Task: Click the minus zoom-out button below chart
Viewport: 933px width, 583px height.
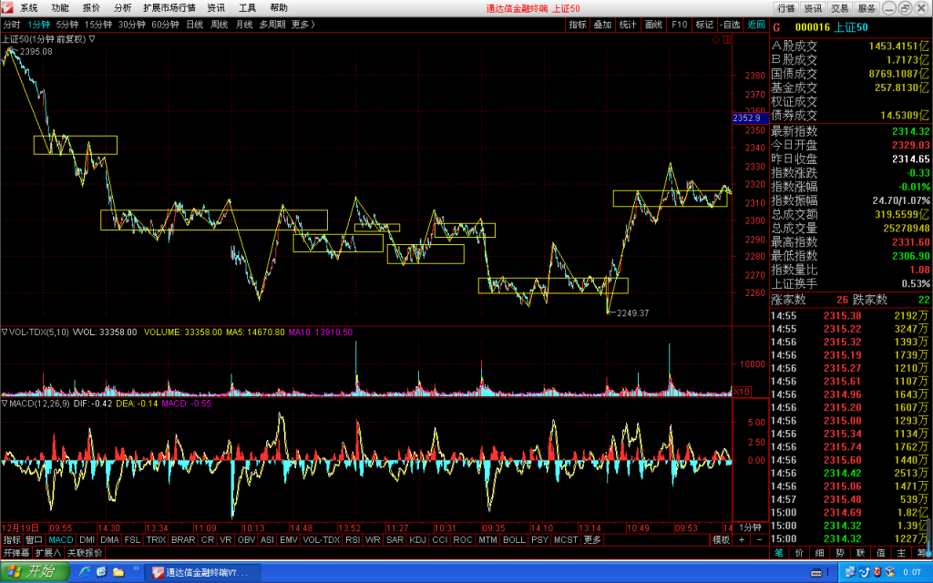Action: pyautogui.click(x=759, y=539)
